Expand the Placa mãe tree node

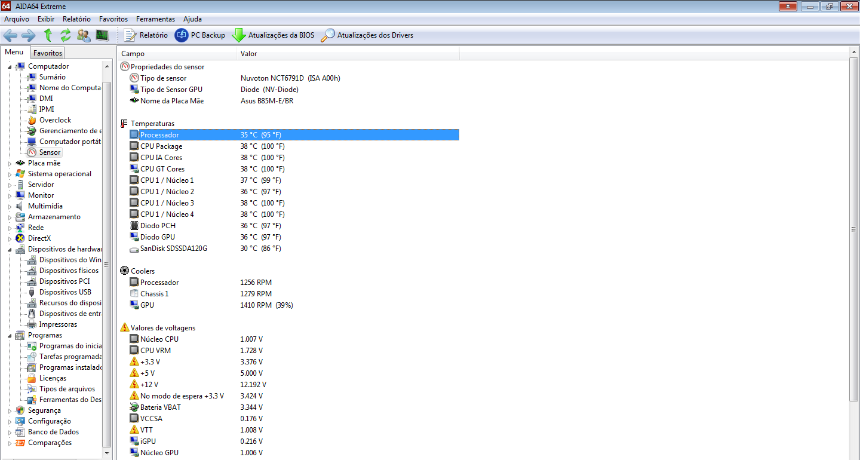click(10, 163)
